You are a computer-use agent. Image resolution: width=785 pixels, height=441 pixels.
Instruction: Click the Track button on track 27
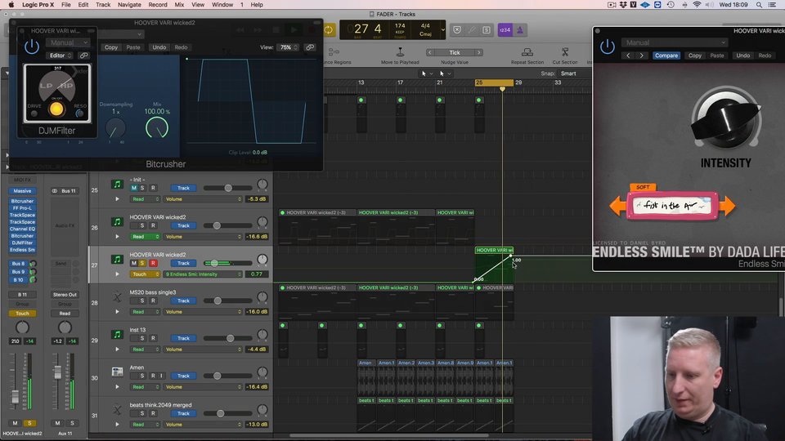pyautogui.click(x=183, y=263)
